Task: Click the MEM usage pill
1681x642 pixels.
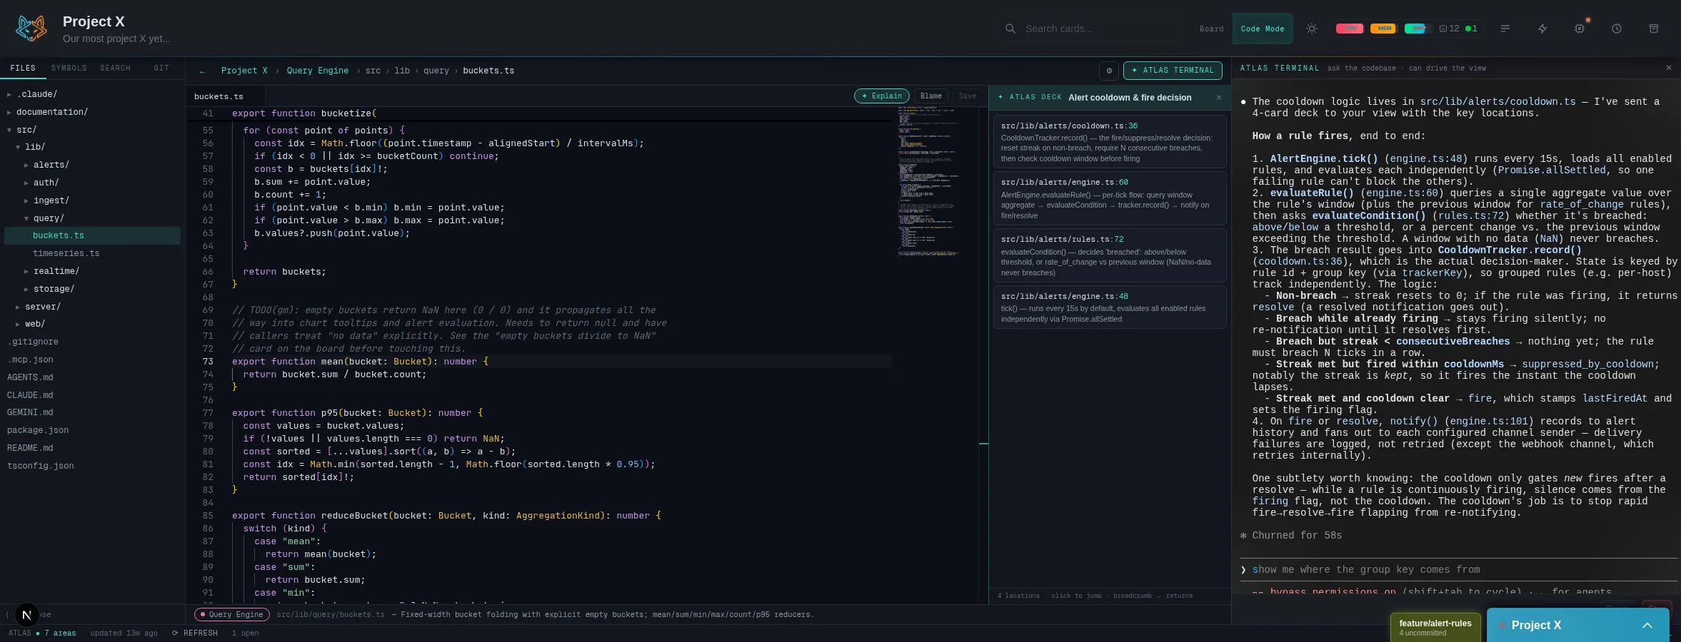Action: point(1383,29)
